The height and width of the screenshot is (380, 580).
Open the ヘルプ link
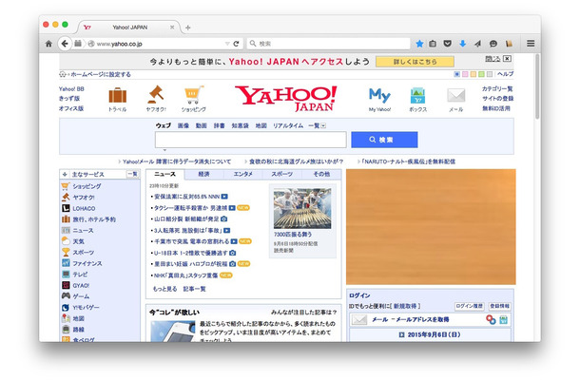(505, 74)
